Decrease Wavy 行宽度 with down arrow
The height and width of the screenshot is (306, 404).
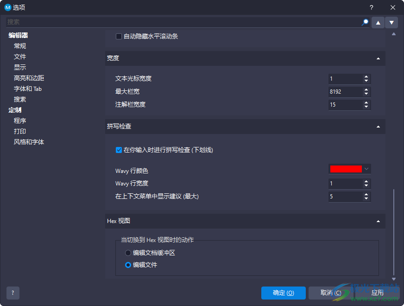pos(366,186)
